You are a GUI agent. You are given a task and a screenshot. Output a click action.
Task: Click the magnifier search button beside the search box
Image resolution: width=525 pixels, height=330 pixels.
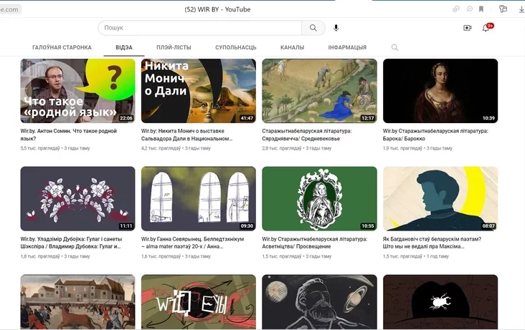pos(313,28)
